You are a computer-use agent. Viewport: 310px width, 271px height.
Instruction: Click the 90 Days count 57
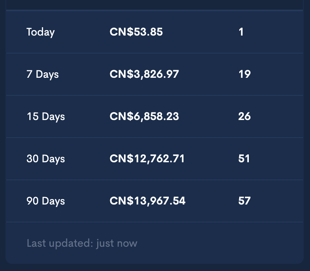[x=245, y=201]
